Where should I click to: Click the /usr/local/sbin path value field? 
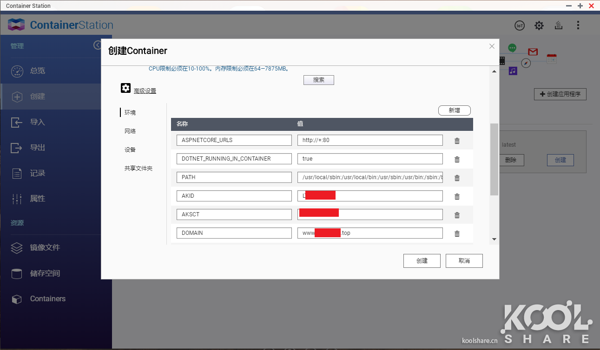[x=370, y=177]
